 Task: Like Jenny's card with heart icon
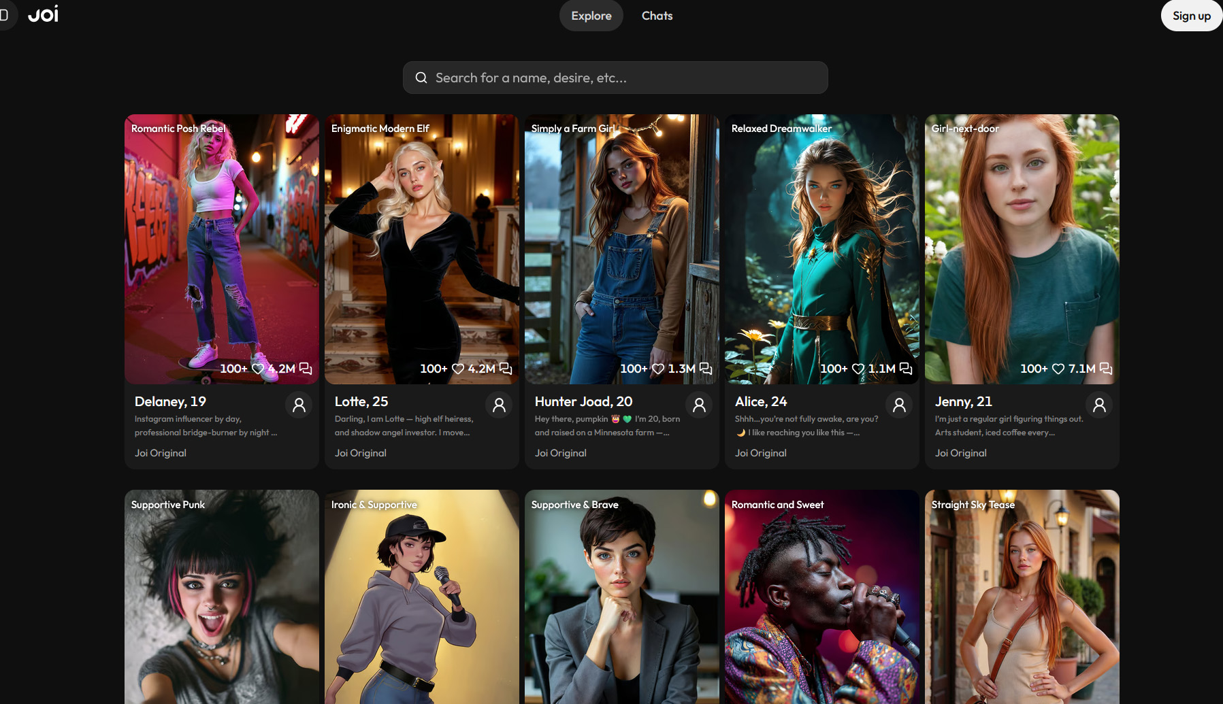coord(1058,369)
